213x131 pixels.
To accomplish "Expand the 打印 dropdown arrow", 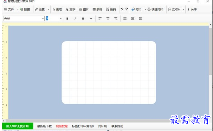I will click(145, 10).
